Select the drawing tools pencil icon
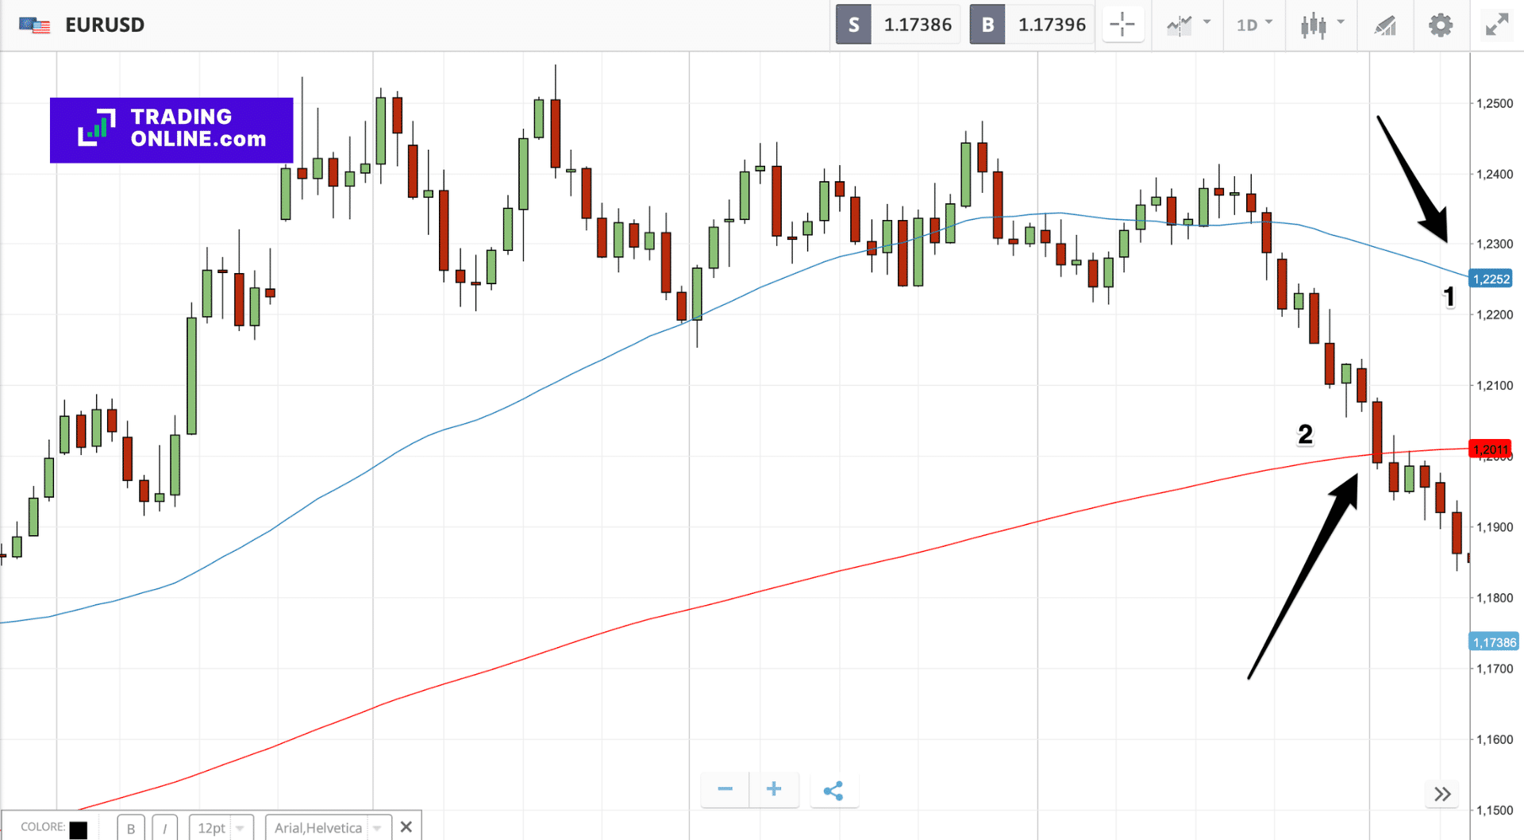Image resolution: width=1524 pixels, height=840 pixels. (x=1385, y=25)
